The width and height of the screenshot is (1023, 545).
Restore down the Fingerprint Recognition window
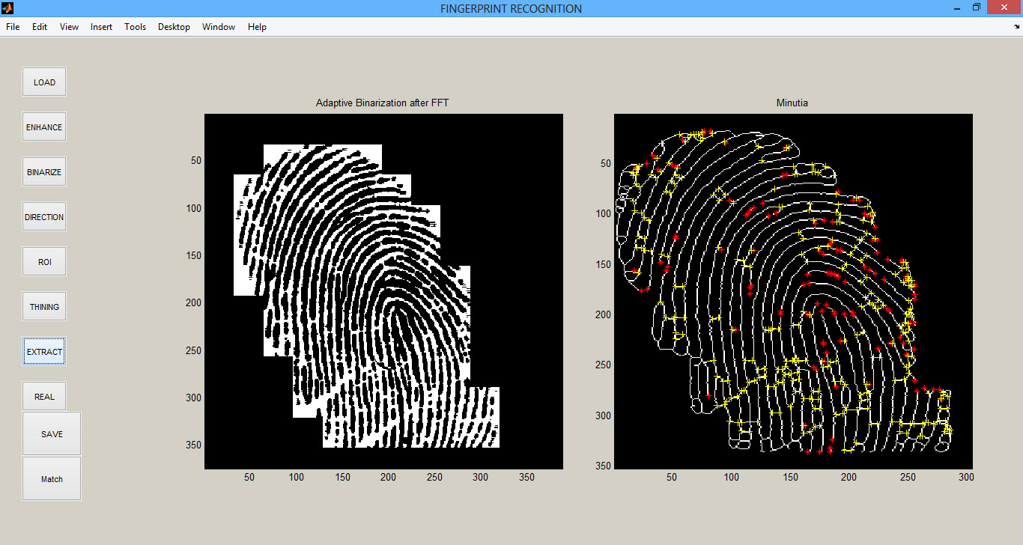click(x=976, y=8)
